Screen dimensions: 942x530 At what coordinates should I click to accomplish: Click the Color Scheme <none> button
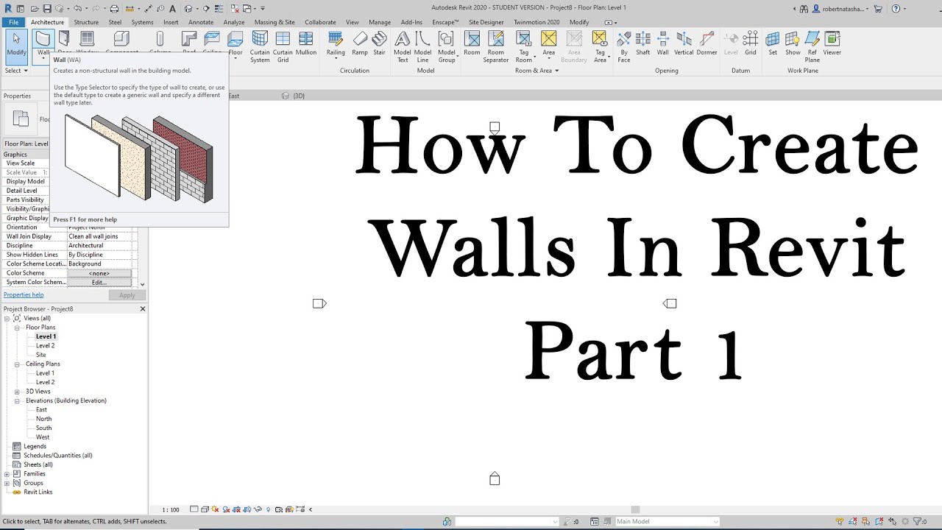click(x=99, y=273)
